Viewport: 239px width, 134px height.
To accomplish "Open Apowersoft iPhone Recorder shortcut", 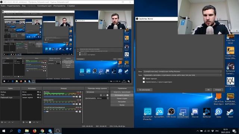I will [x=148, y=114].
